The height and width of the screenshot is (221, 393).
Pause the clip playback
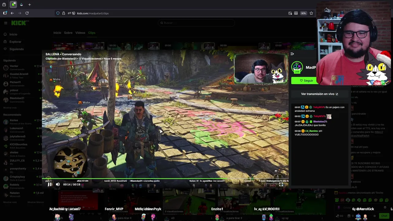pyautogui.click(x=50, y=184)
